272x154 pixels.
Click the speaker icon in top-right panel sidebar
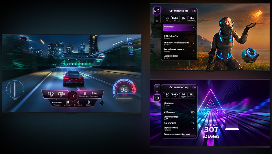coord(157,21)
